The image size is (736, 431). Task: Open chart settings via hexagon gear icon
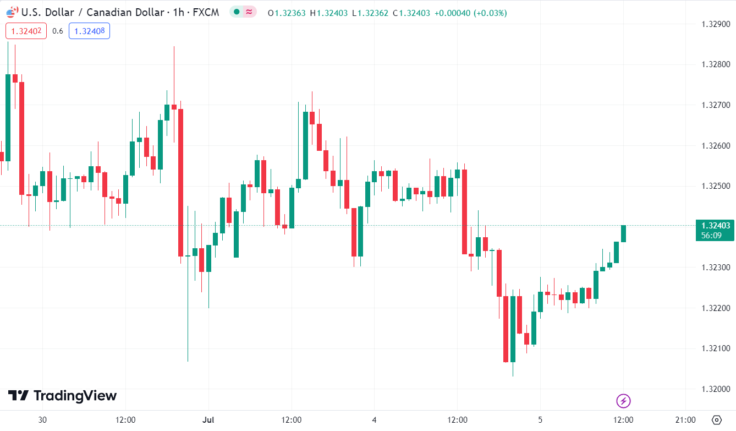pyautogui.click(x=716, y=419)
